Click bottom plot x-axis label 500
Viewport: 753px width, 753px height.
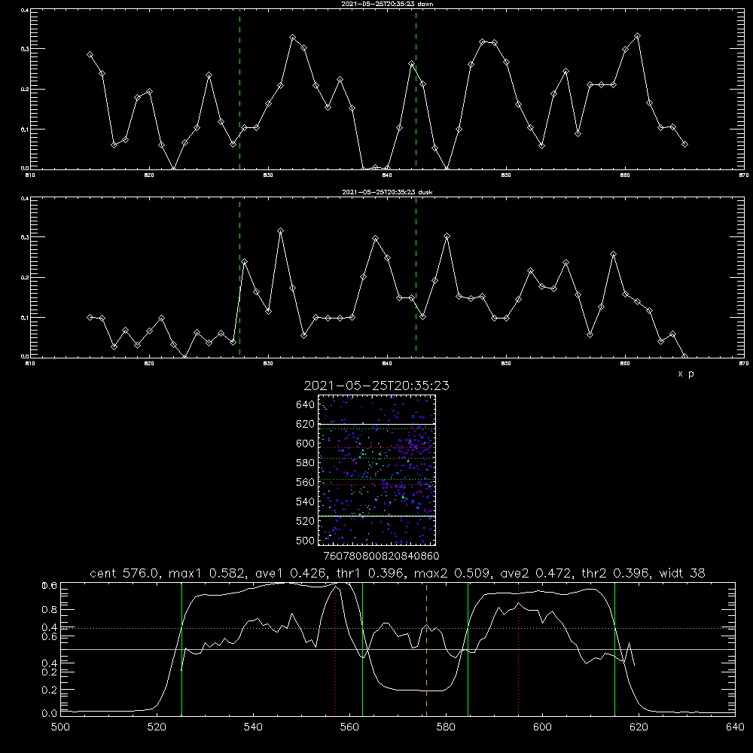[x=60, y=727]
